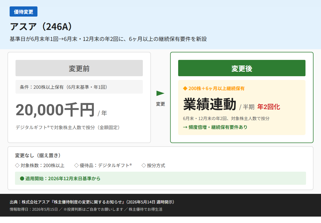This screenshot has height=223, width=321.
Task: Click the 変更 label under the arrow
Action: pyautogui.click(x=160, y=104)
